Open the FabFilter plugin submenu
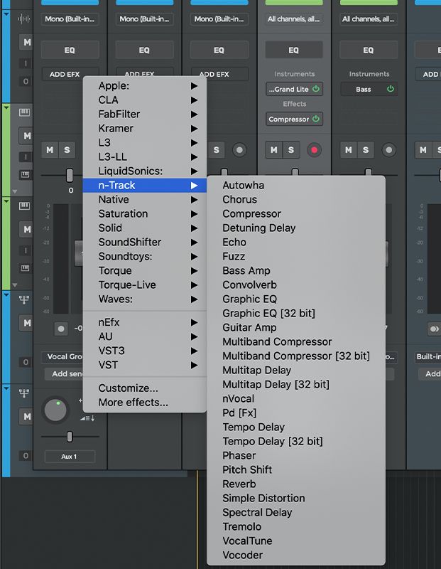This screenshot has width=441, height=569. click(x=145, y=114)
